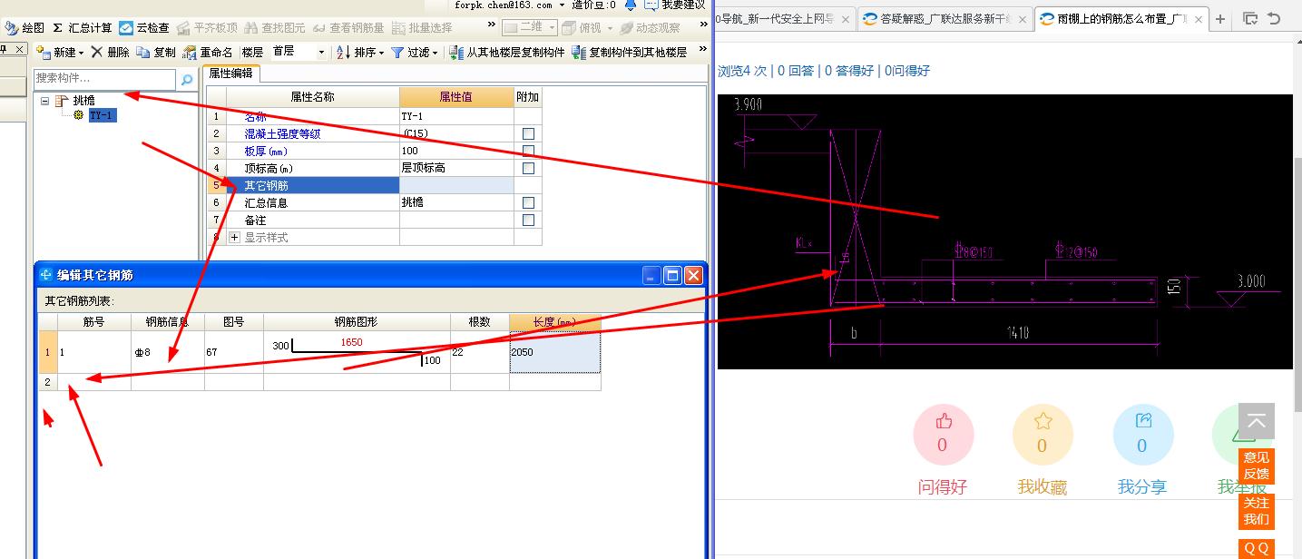The width and height of the screenshot is (1302, 559).
Task: Open the 过滤 filter dropdown
Action: [x=415, y=53]
